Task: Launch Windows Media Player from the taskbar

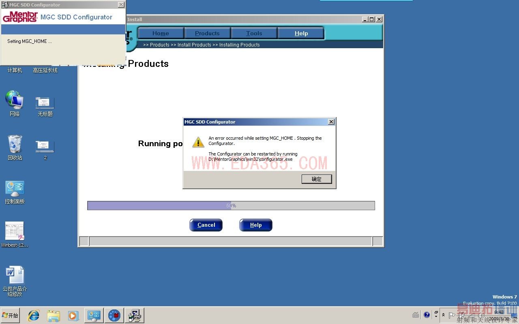Action: (73, 315)
